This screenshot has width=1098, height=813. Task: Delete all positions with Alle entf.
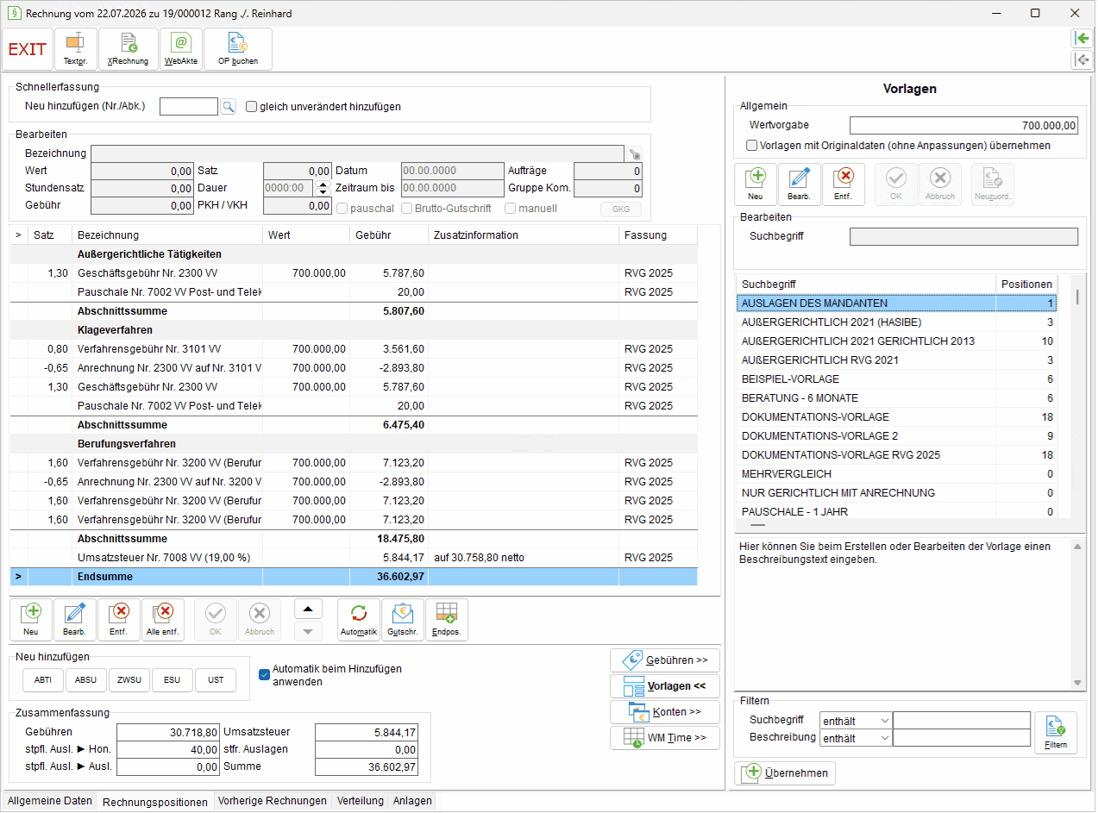(163, 620)
